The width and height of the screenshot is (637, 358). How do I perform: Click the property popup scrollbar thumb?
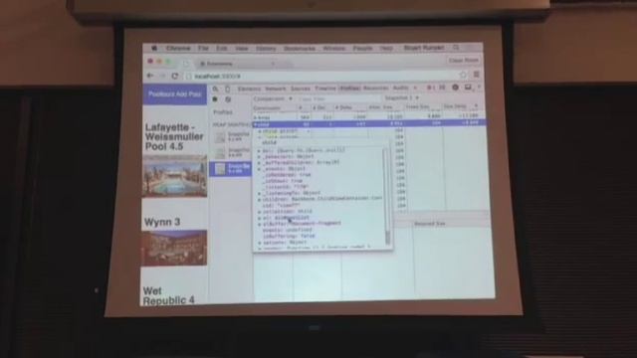coord(387,238)
